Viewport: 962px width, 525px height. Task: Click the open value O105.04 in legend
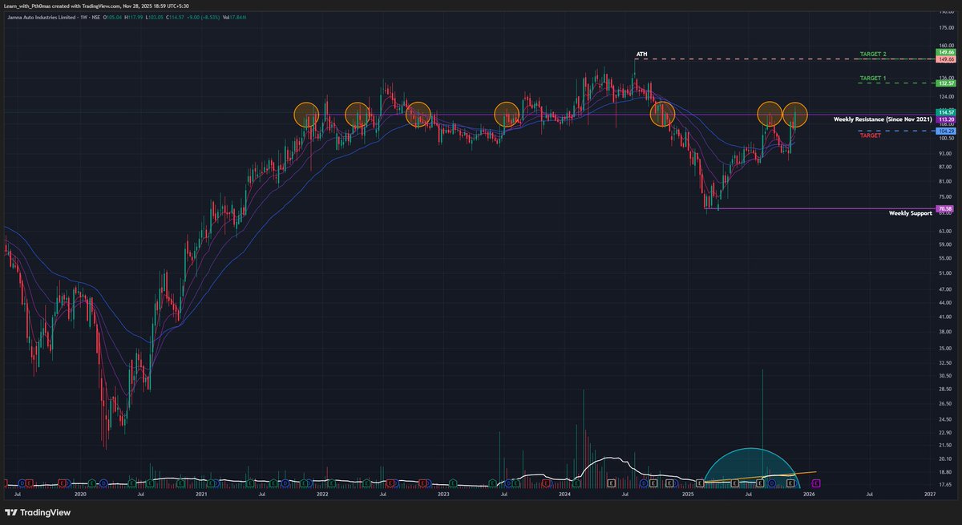click(x=112, y=18)
